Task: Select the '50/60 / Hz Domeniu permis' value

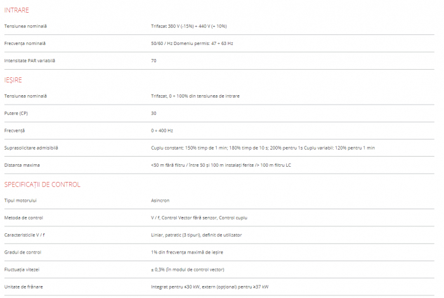Action: [188, 43]
